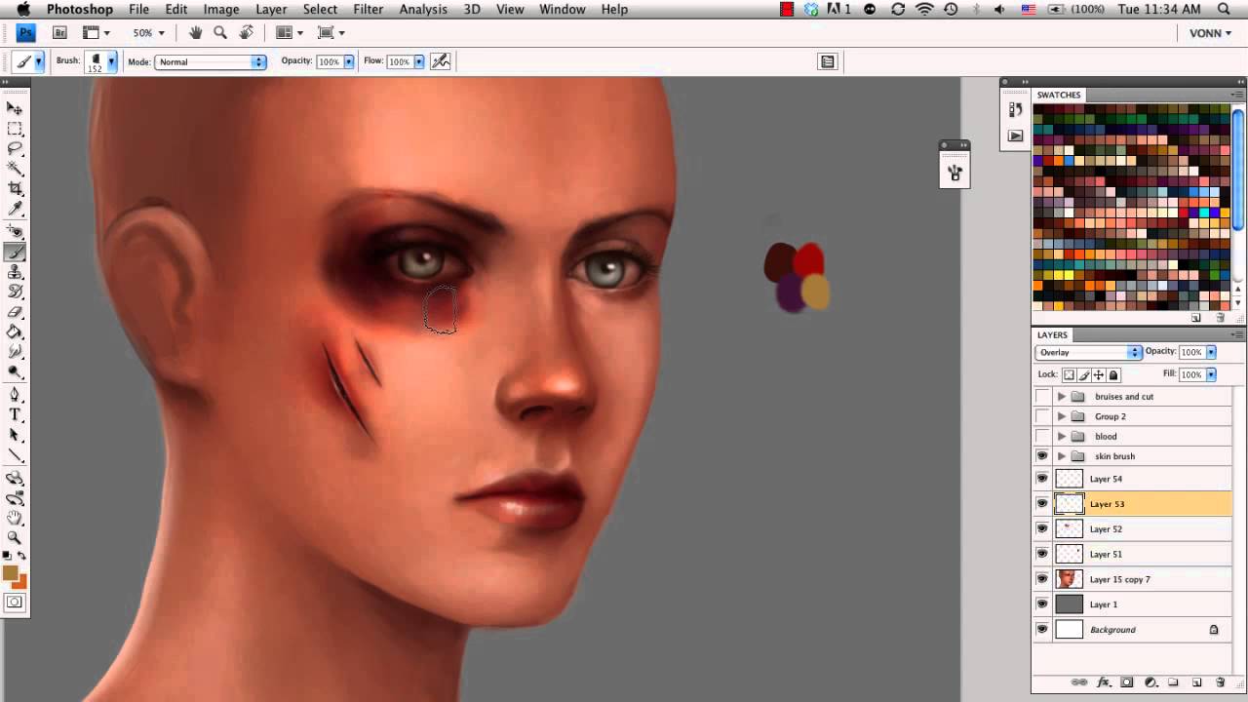
Task: Select the Move tool
Action: [16, 107]
